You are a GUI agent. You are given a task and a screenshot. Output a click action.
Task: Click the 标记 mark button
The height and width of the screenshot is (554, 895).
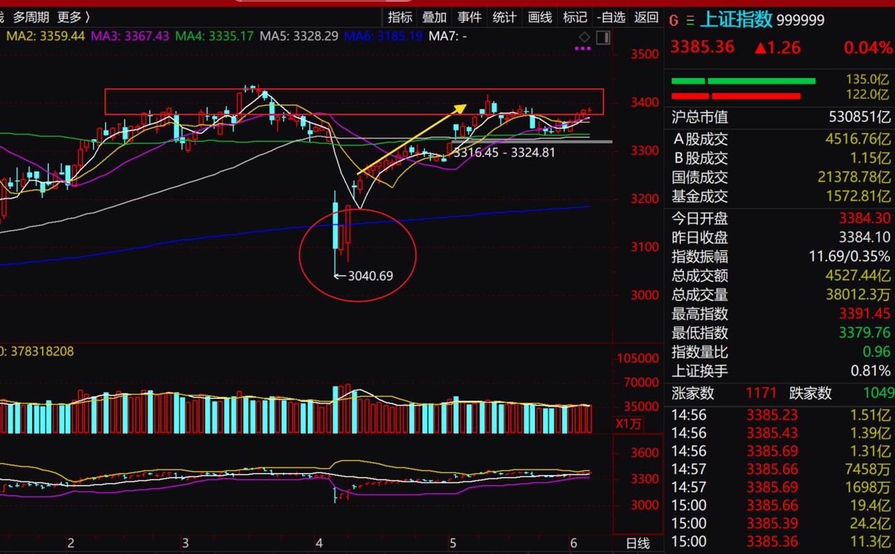[575, 17]
